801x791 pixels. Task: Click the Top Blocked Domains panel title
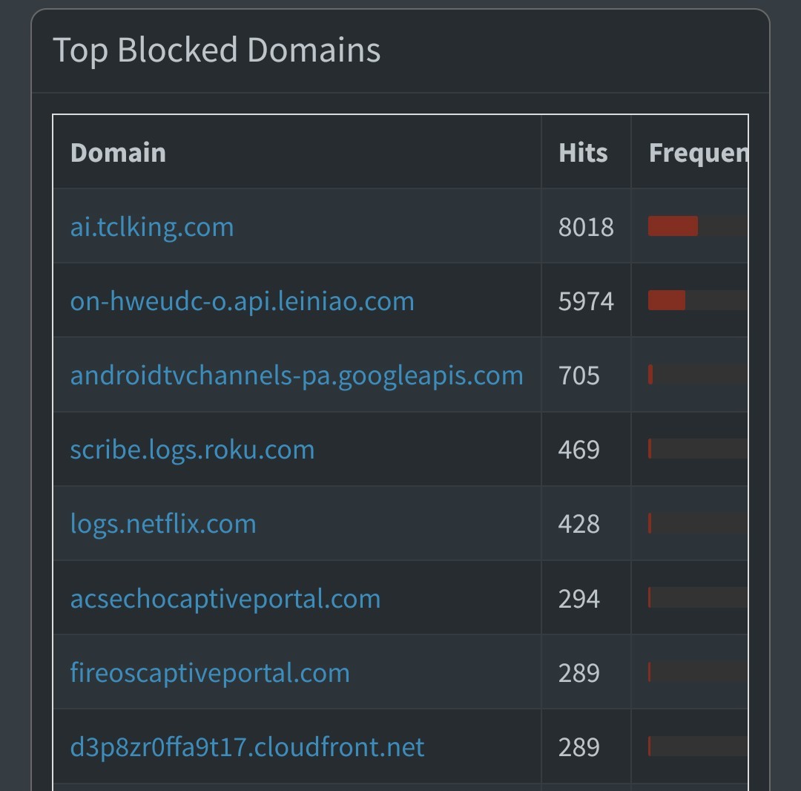[217, 50]
